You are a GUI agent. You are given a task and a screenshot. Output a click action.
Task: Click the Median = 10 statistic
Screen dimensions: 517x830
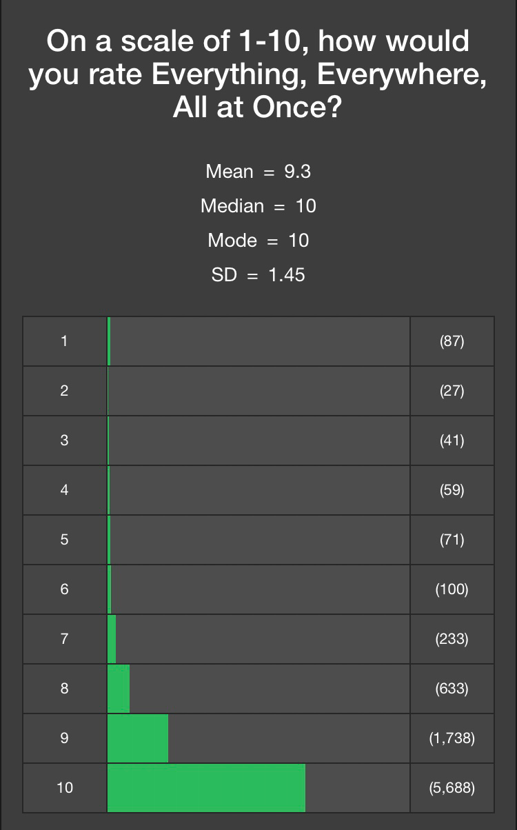[x=258, y=206]
